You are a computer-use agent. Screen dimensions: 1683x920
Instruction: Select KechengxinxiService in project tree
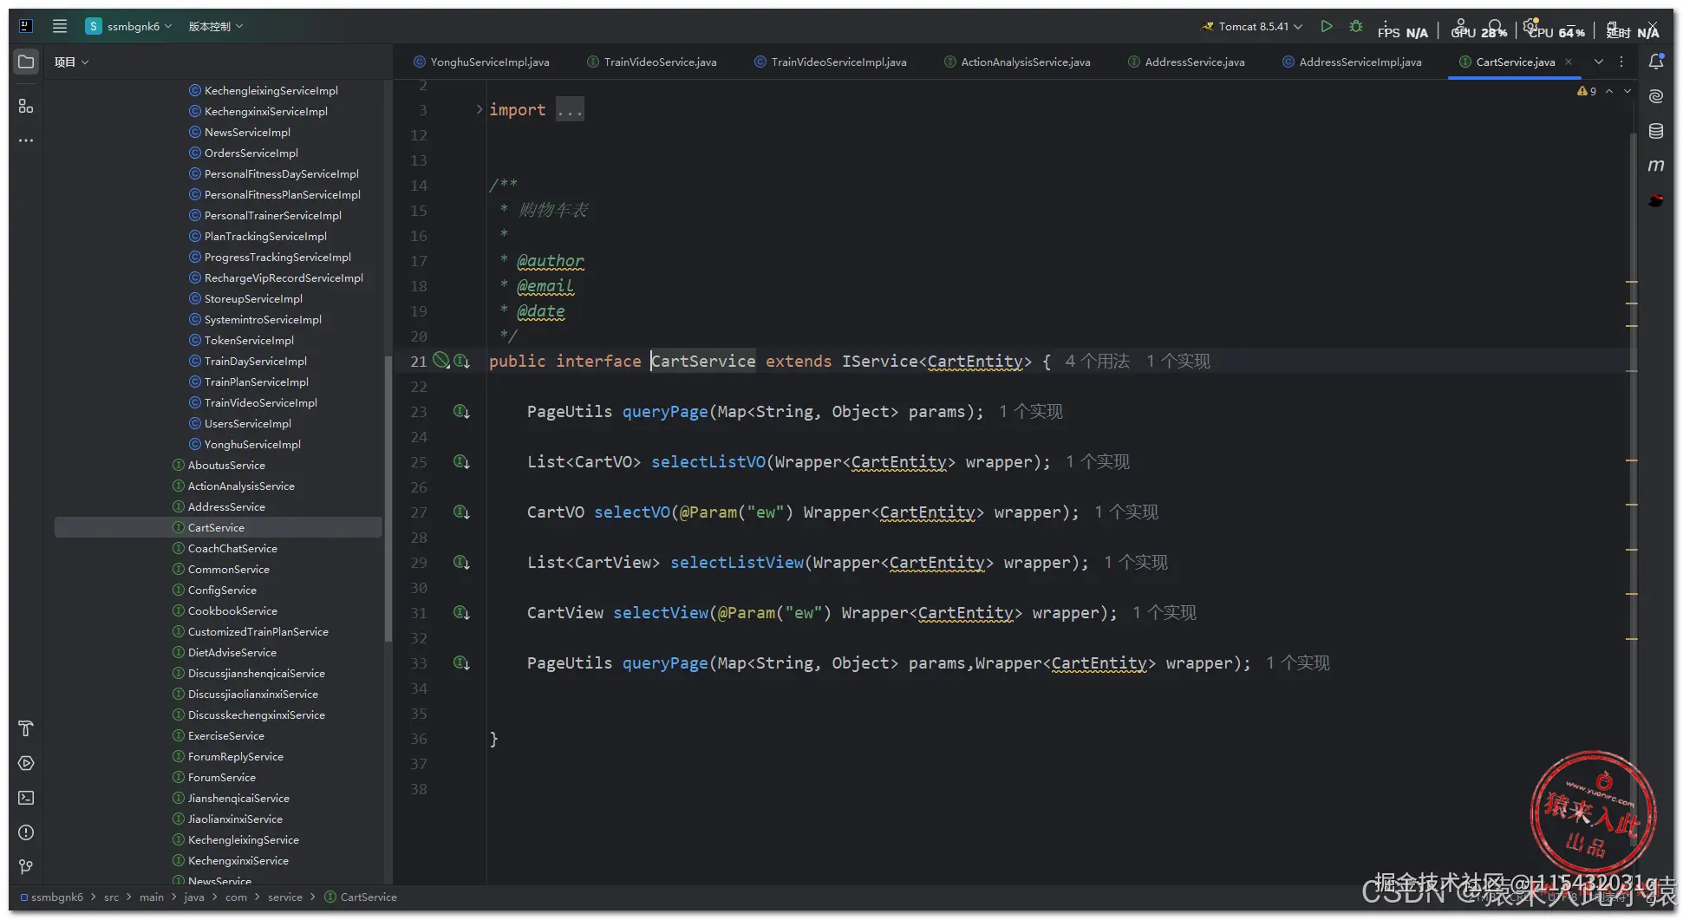[x=238, y=860]
